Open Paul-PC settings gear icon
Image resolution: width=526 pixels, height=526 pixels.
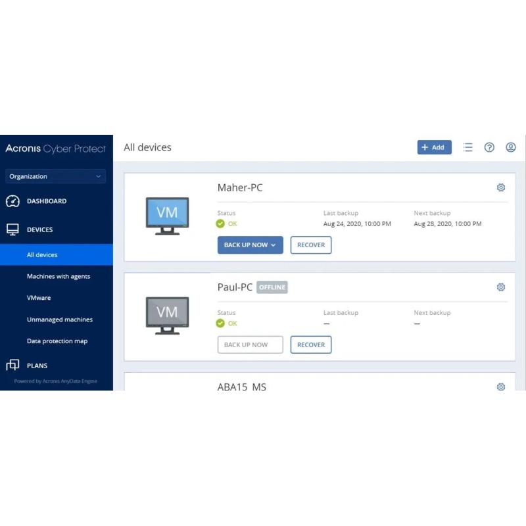click(x=501, y=287)
